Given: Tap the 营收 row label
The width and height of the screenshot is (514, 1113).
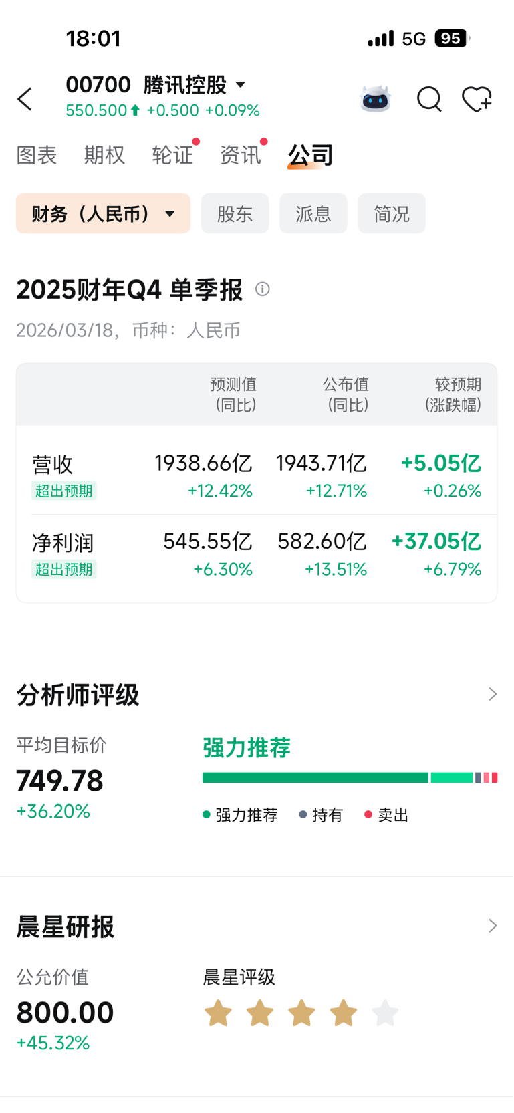Looking at the screenshot, I should [x=53, y=464].
